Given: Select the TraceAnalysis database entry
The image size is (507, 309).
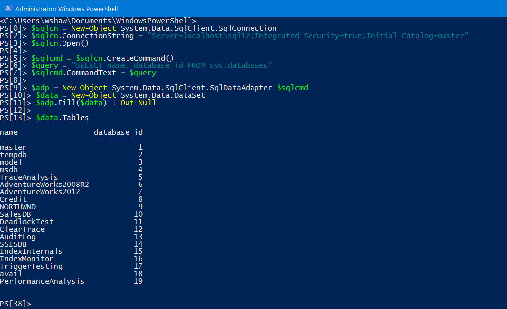Looking at the screenshot, I should point(29,177).
